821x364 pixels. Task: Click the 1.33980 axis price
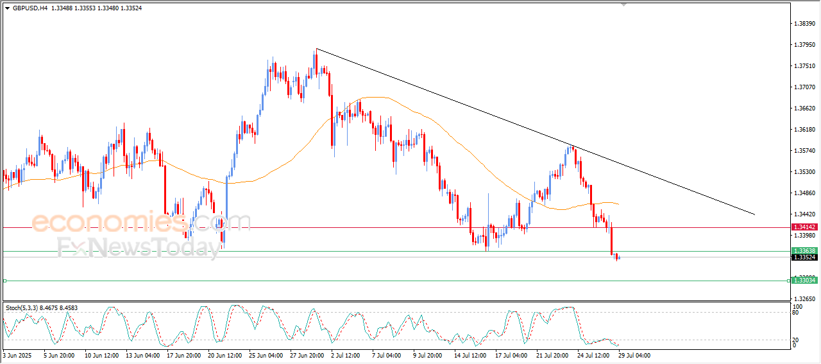tap(805, 236)
